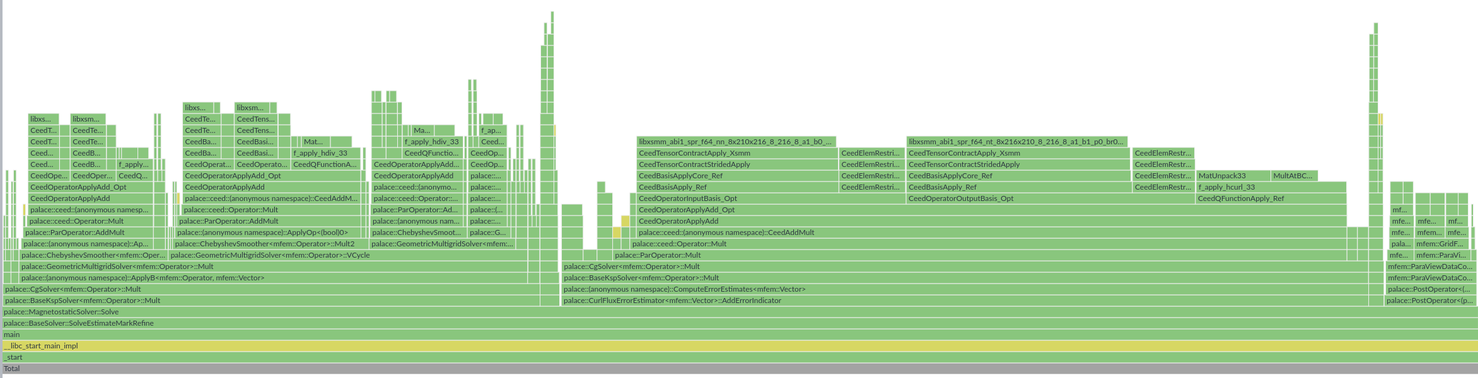Zoom into palace::BaseSolver::SolveEstimateMarkRefine frame

(739, 323)
